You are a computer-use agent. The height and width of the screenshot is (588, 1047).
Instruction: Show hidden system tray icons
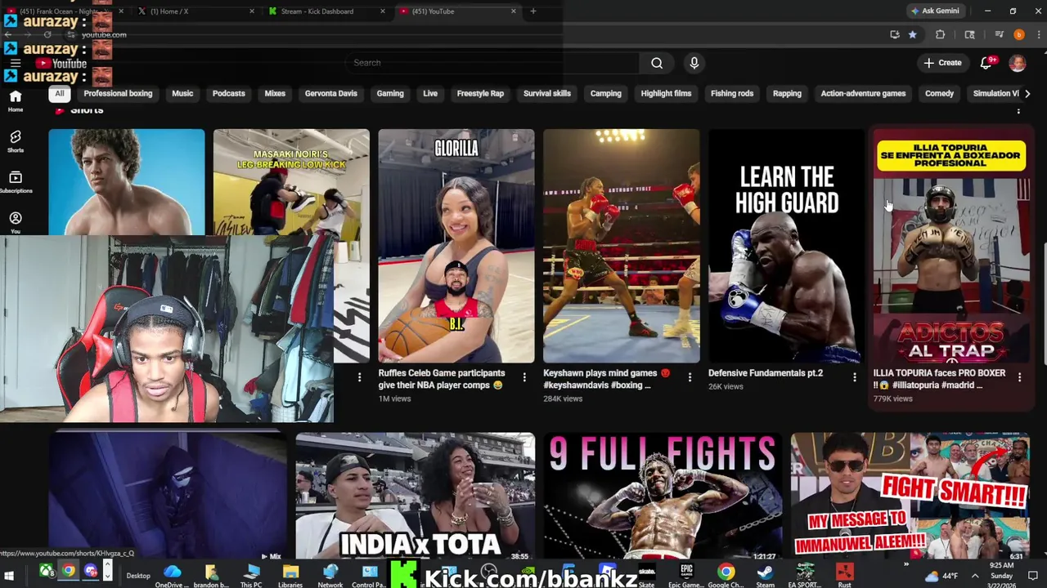click(974, 576)
